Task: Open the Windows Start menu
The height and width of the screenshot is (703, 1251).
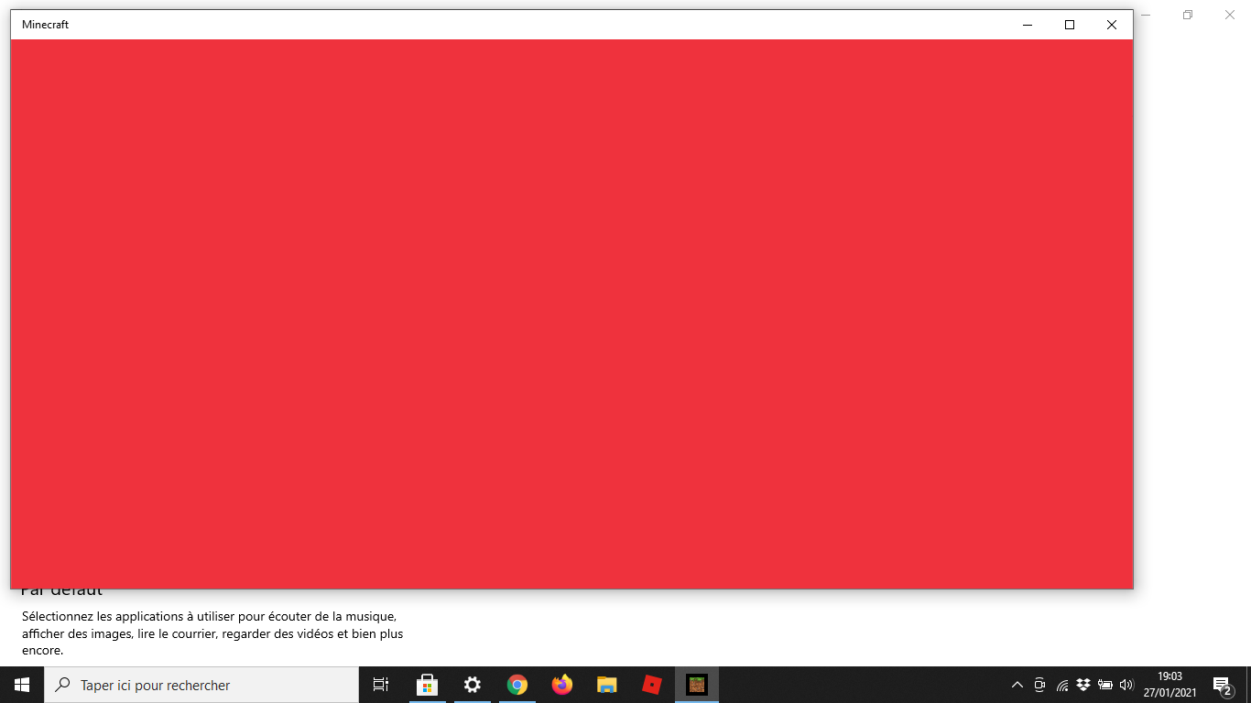Action: coord(22,685)
